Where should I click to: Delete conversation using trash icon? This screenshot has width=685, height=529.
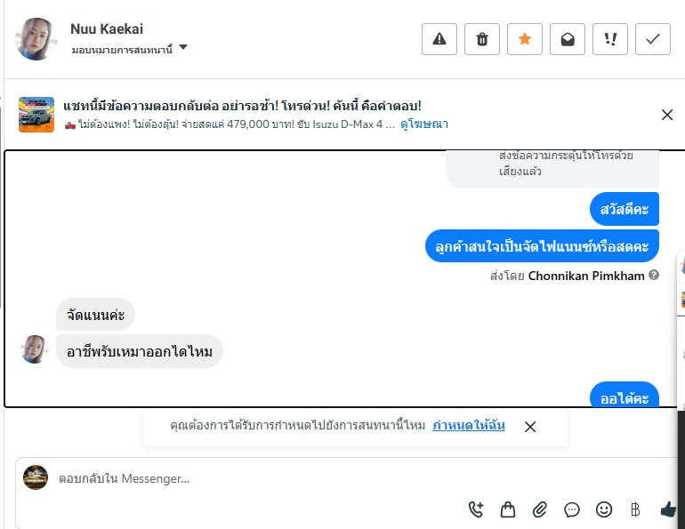(x=482, y=39)
